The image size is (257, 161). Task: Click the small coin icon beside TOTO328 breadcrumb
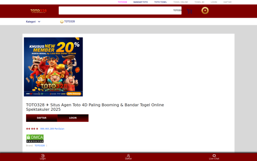62,21
